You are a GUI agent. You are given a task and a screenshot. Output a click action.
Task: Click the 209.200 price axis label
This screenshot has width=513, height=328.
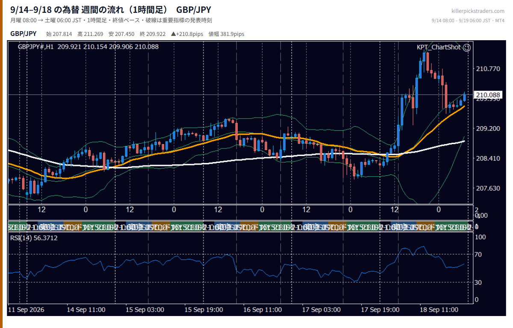point(488,128)
